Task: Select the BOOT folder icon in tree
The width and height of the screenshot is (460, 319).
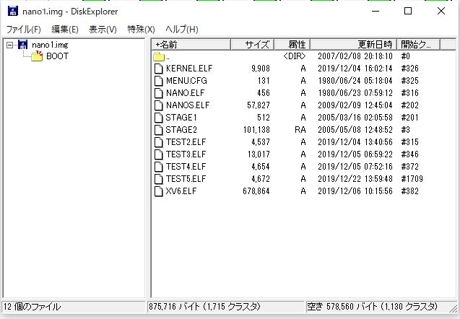Action: (37, 56)
